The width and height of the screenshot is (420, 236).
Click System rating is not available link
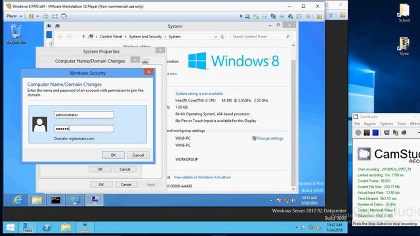[199, 94]
